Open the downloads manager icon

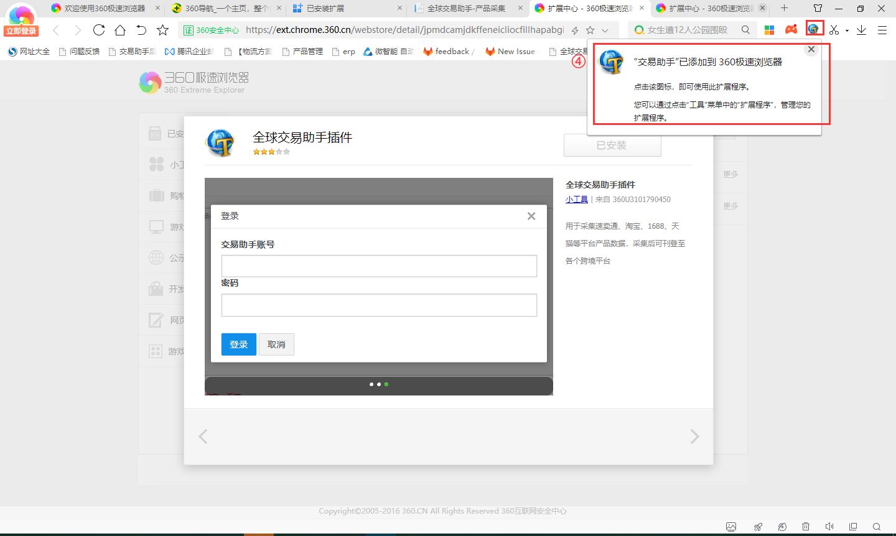point(861,30)
